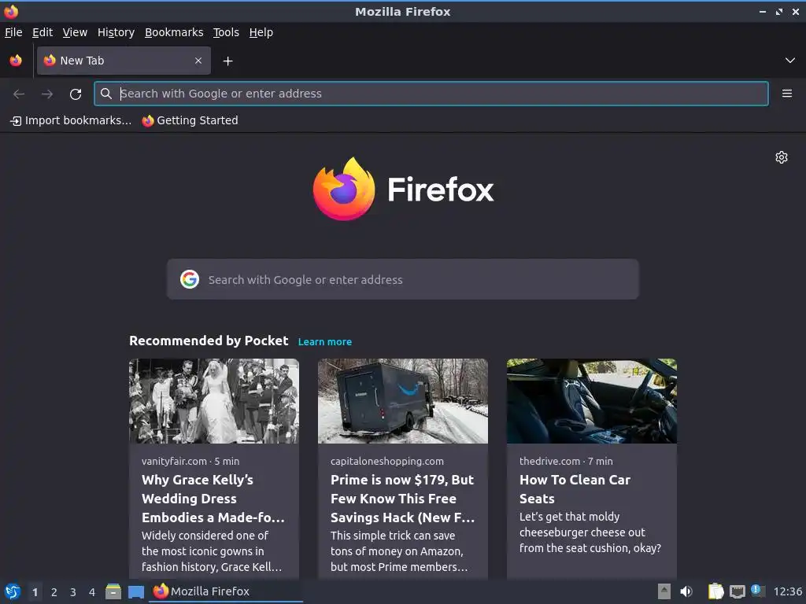The width and height of the screenshot is (806, 604).
Task: Open new tab page settings gear
Action: click(x=782, y=157)
